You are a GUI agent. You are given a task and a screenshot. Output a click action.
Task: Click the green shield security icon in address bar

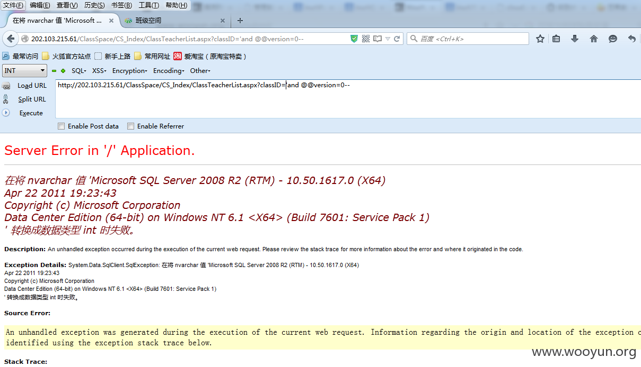pos(354,39)
